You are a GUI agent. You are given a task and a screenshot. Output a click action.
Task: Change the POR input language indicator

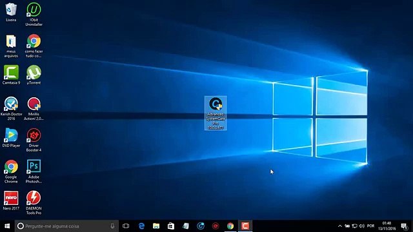(x=370, y=226)
